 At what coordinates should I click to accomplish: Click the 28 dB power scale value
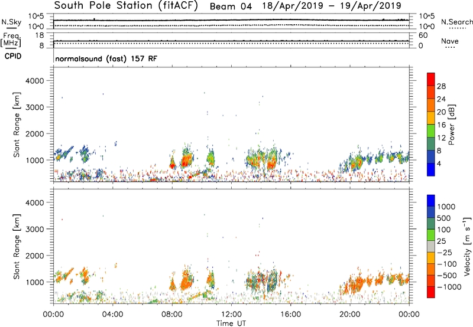[441, 86]
